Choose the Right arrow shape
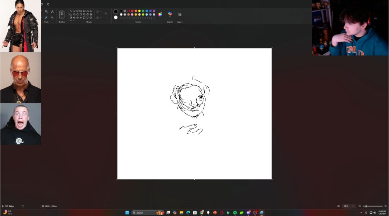 (x=84, y=14)
